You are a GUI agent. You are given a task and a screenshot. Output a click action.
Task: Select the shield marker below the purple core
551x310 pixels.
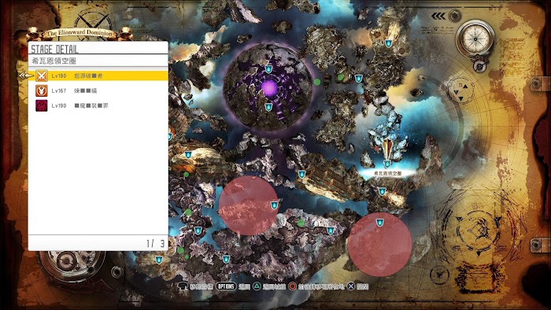(x=268, y=107)
